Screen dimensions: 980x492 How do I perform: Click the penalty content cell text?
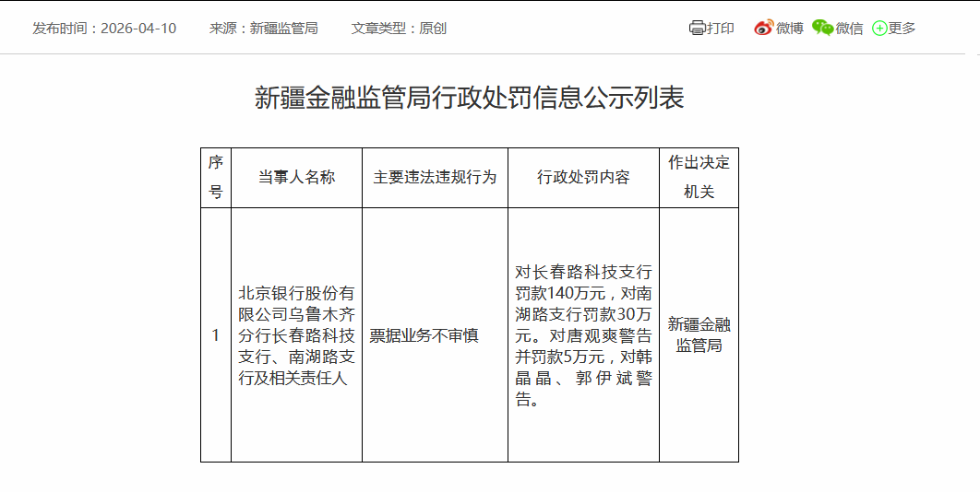583,335
